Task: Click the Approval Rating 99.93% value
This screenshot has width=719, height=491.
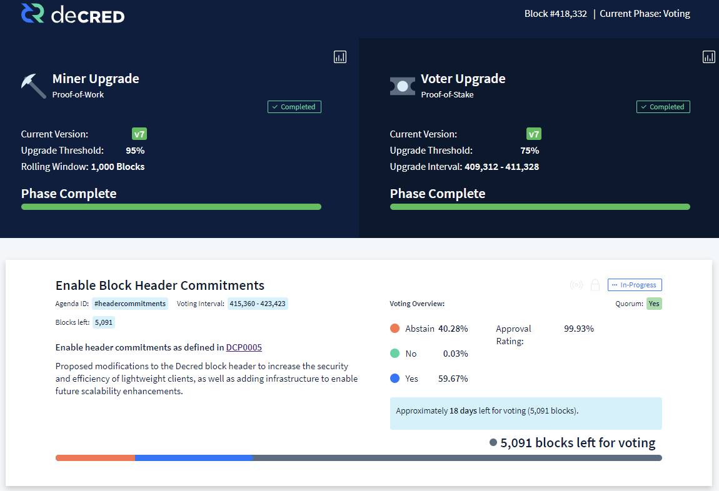Action: tap(579, 329)
